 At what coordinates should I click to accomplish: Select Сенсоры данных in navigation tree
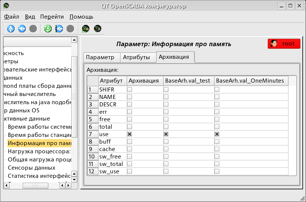point(32,168)
